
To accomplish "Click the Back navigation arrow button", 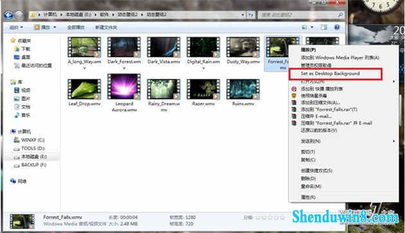I will (8, 15).
